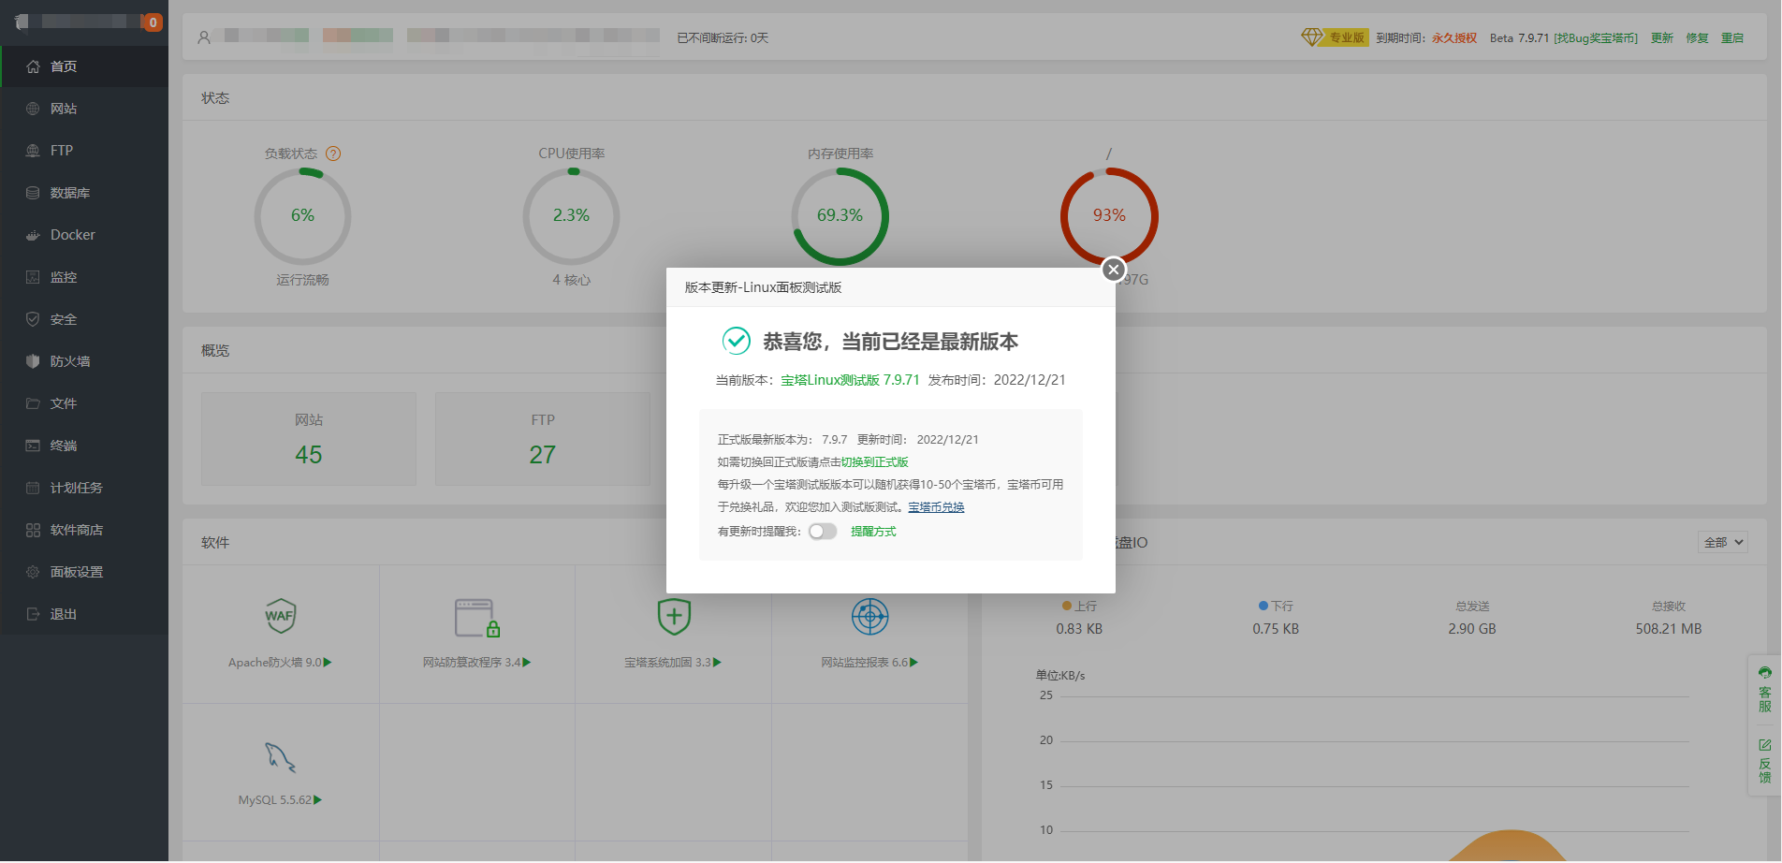The height and width of the screenshot is (863, 1782).
Task: Open the 数据库 menu item
Action: pyautogui.click(x=84, y=193)
